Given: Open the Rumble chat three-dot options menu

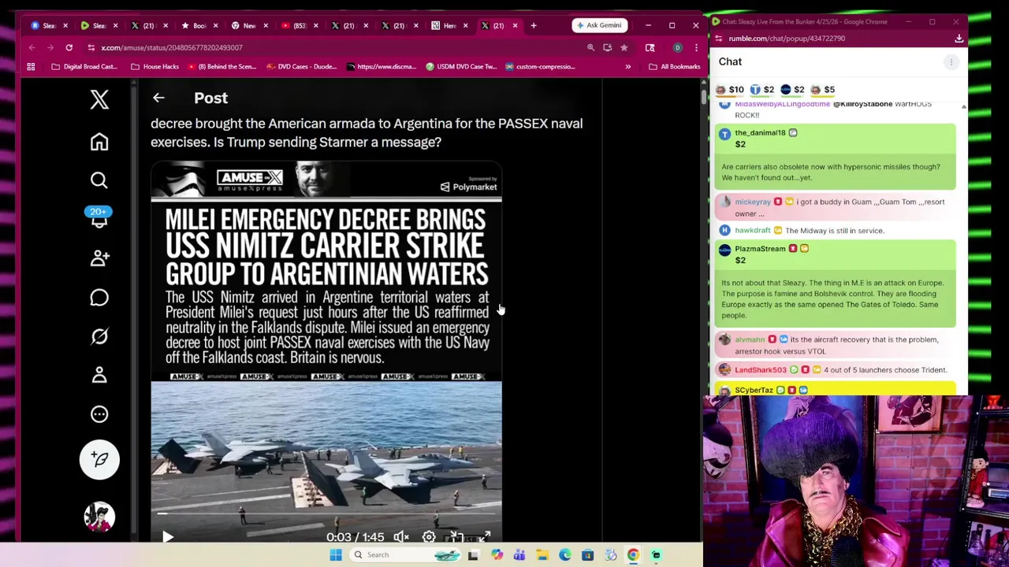Looking at the screenshot, I should click(x=951, y=61).
